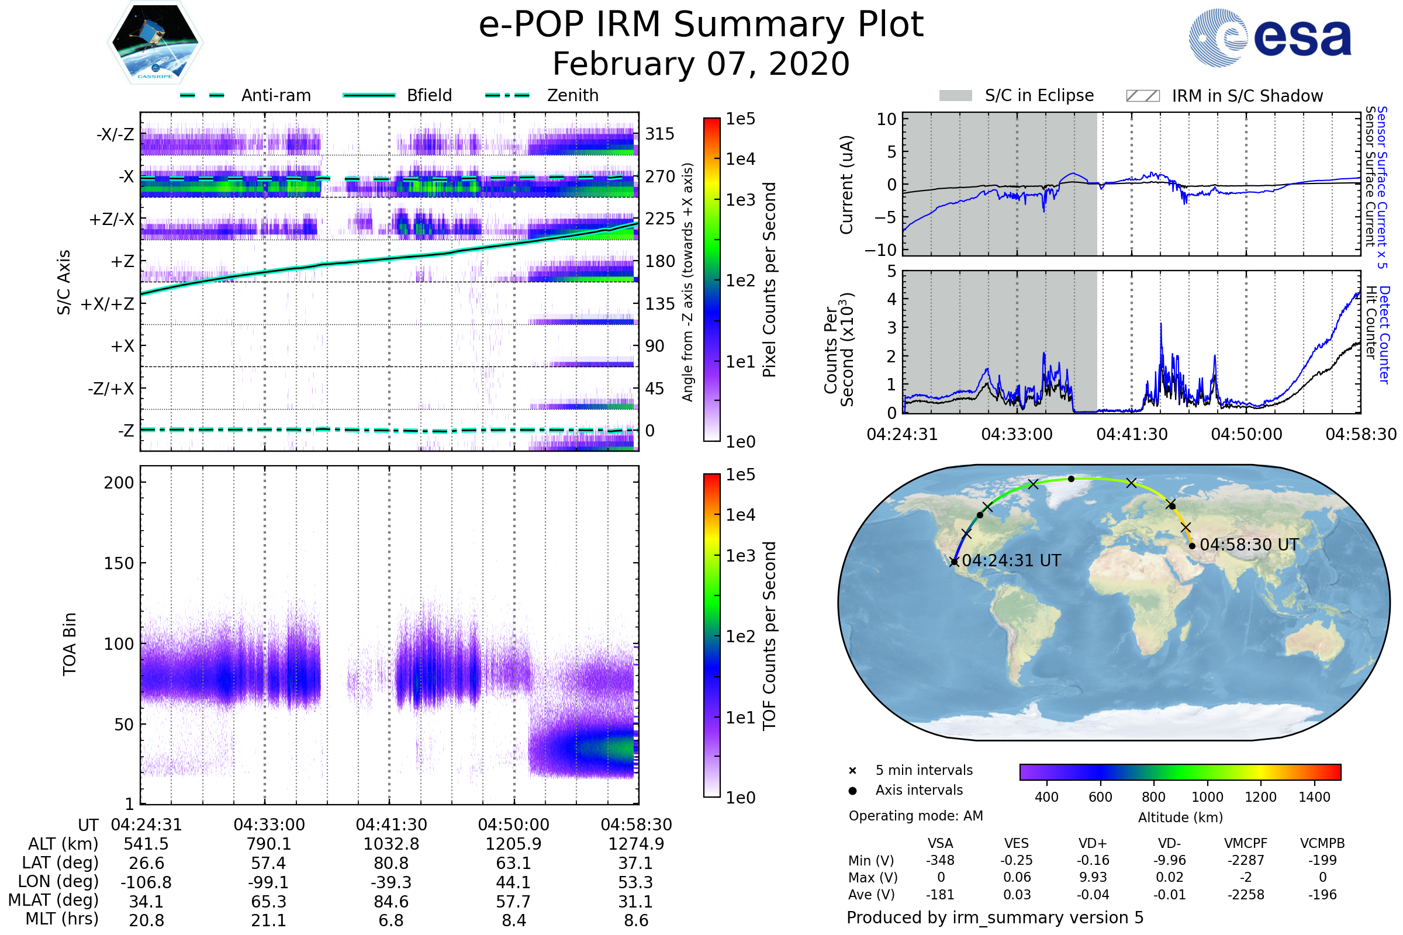Click the TOF Counts per Second colorbar

point(711,635)
